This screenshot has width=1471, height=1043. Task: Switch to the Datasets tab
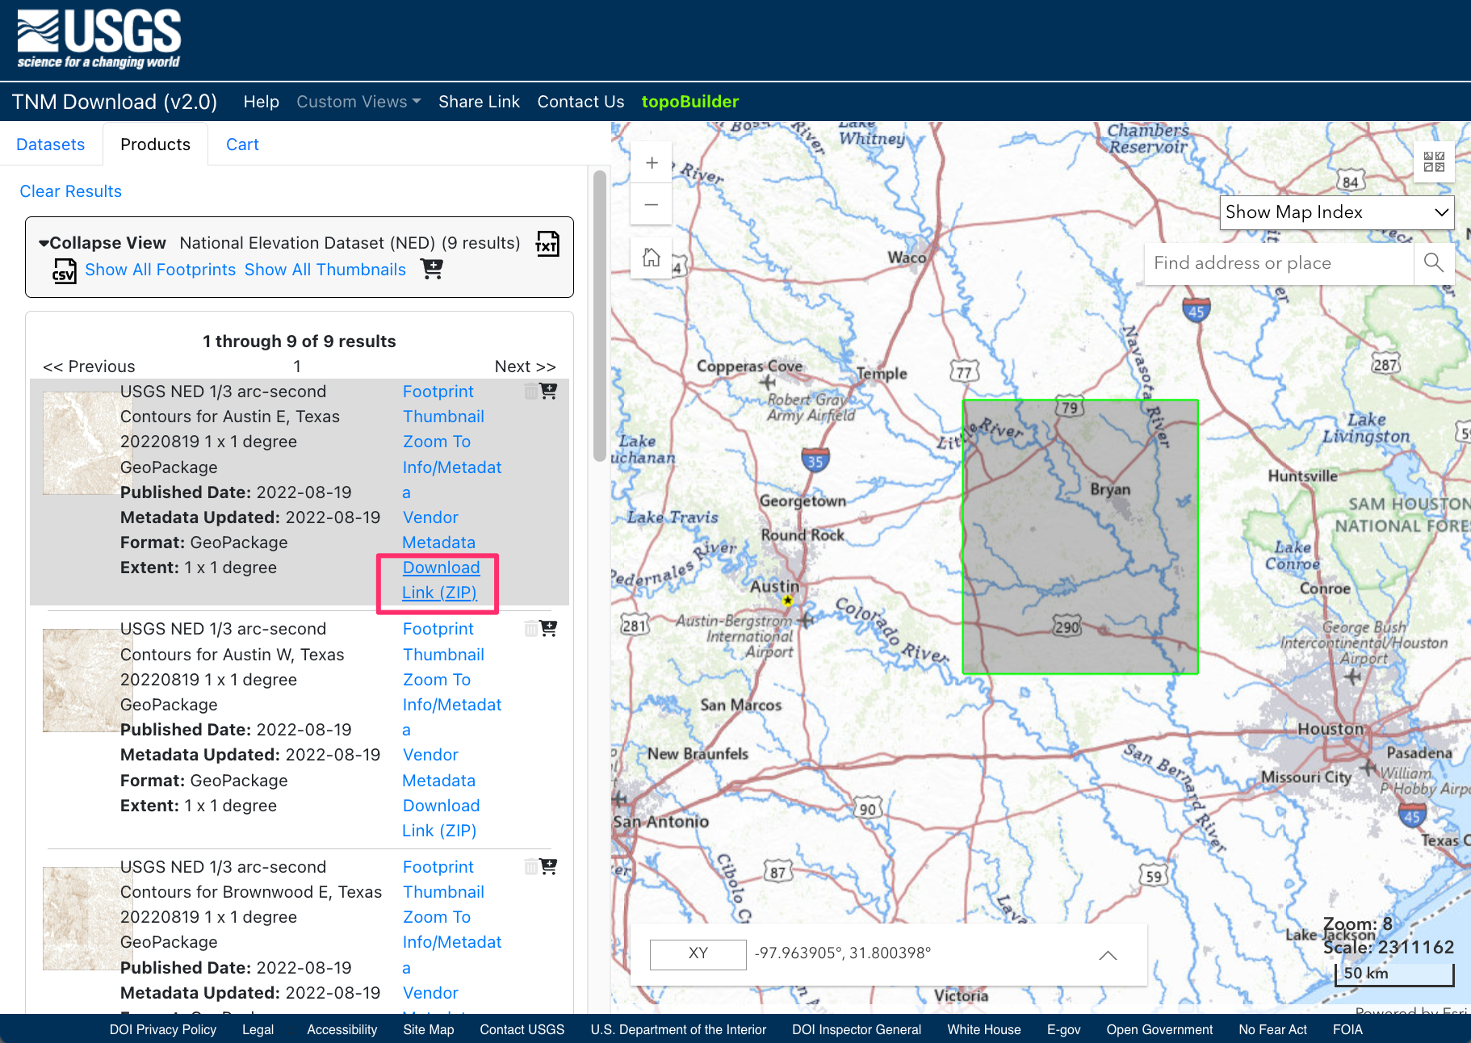click(50, 145)
